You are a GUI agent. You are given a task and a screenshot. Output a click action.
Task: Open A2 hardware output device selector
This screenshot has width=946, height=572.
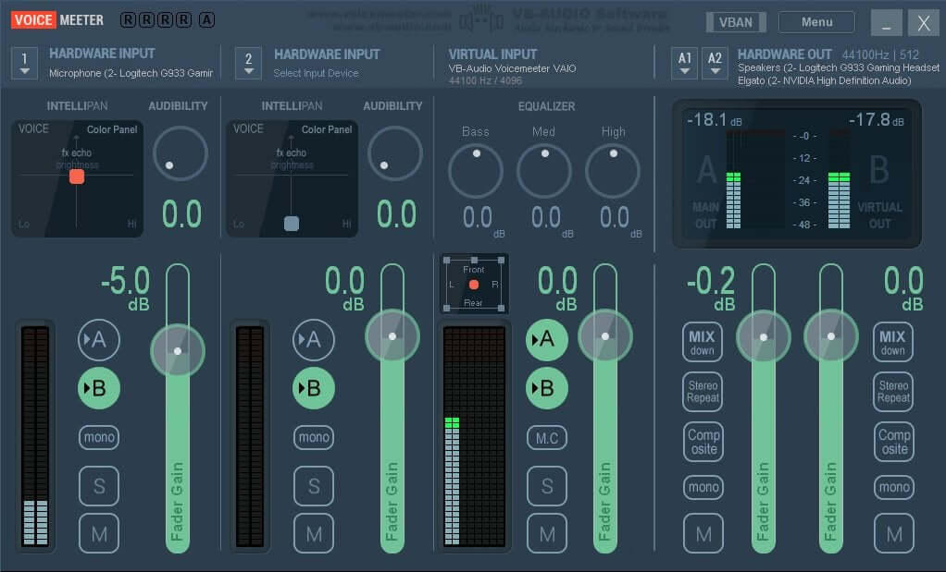[715, 63]
